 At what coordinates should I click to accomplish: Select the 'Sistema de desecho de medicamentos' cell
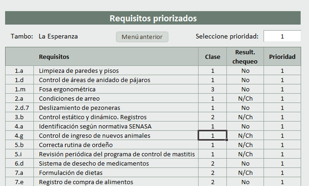coord(94,163)
